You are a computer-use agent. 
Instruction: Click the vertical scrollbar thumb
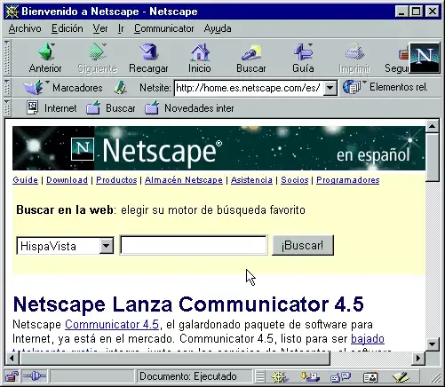point(432,157)
